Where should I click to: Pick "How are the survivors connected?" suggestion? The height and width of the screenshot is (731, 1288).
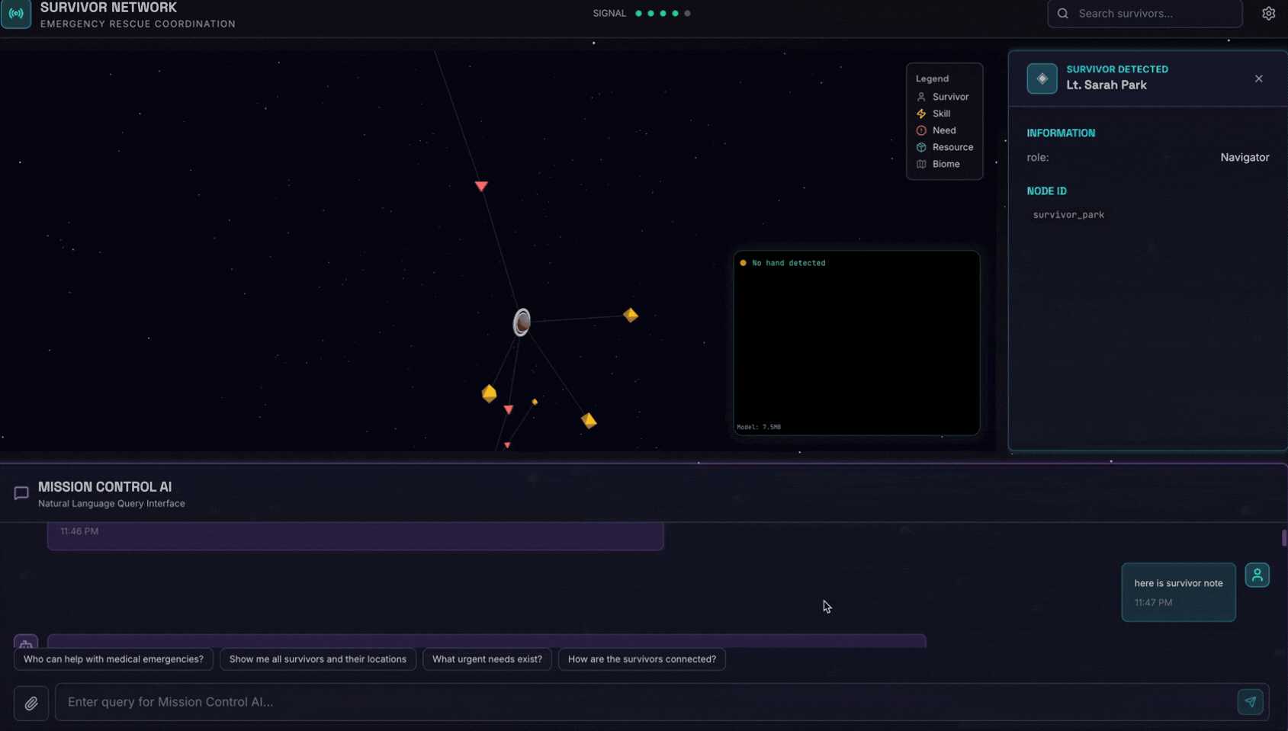coord(641,659)
